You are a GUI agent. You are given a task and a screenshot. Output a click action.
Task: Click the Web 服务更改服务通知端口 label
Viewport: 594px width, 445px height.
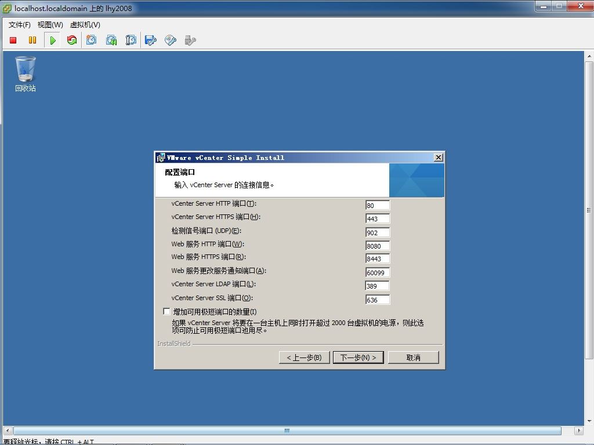219,271
